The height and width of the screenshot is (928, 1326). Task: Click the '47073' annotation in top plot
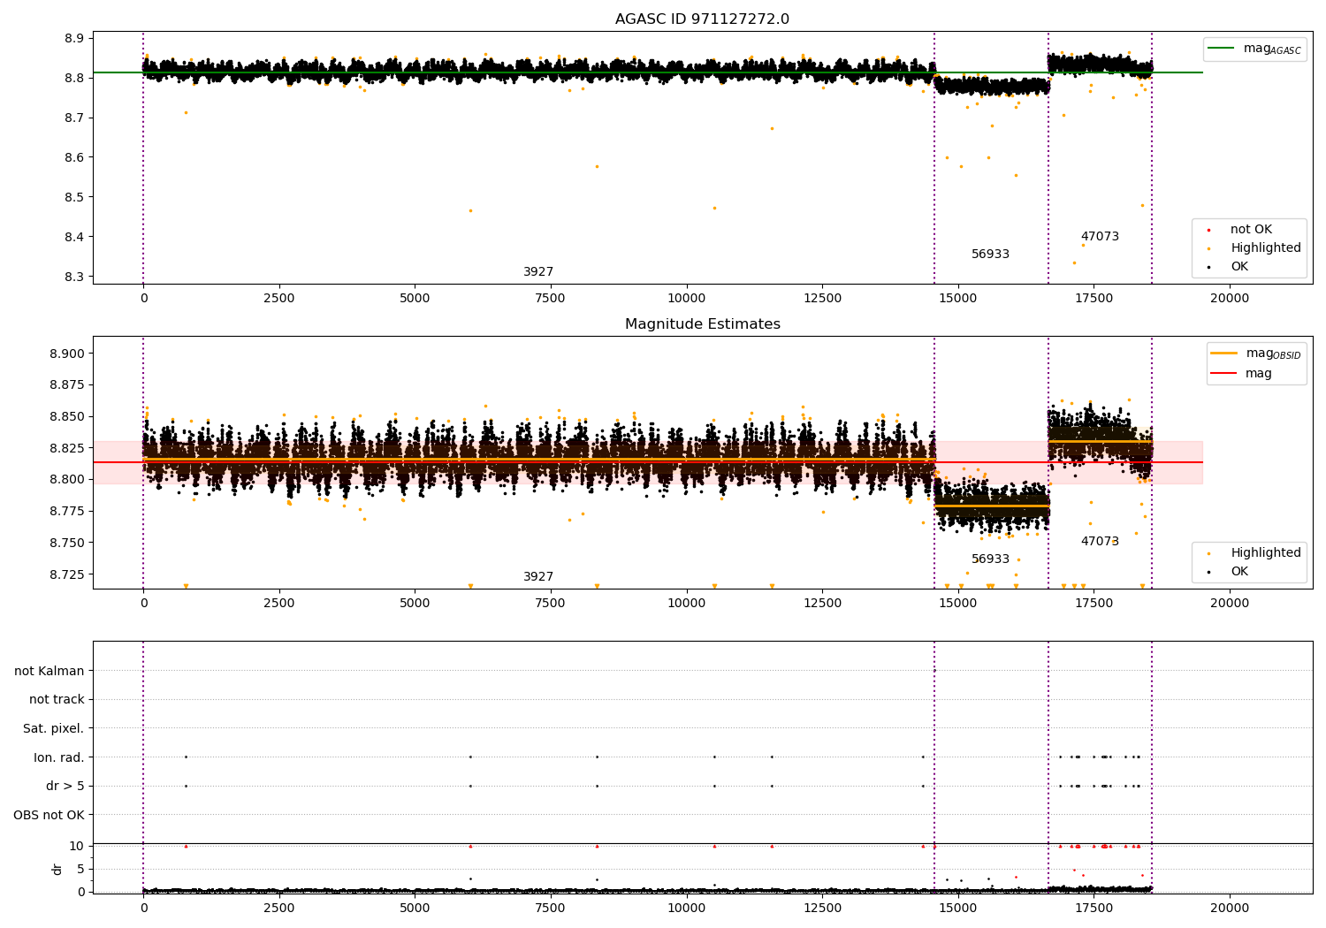pos(1100,237)
